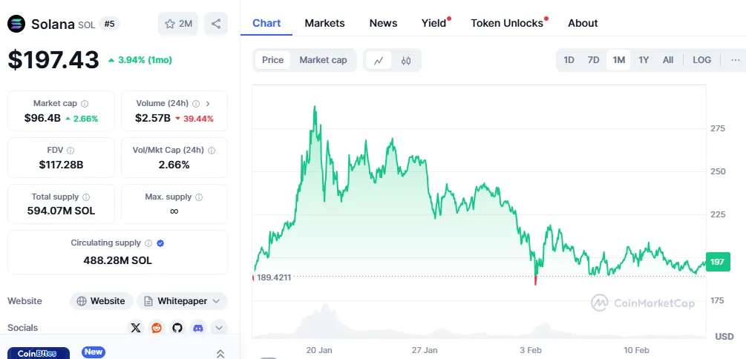The width and height of the screenshot is (746, 359).
Task: Open the Solana Website link
Action: click(x=102, y=301)
